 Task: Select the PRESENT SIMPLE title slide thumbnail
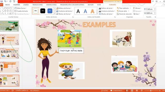click(x=9, y=40)
